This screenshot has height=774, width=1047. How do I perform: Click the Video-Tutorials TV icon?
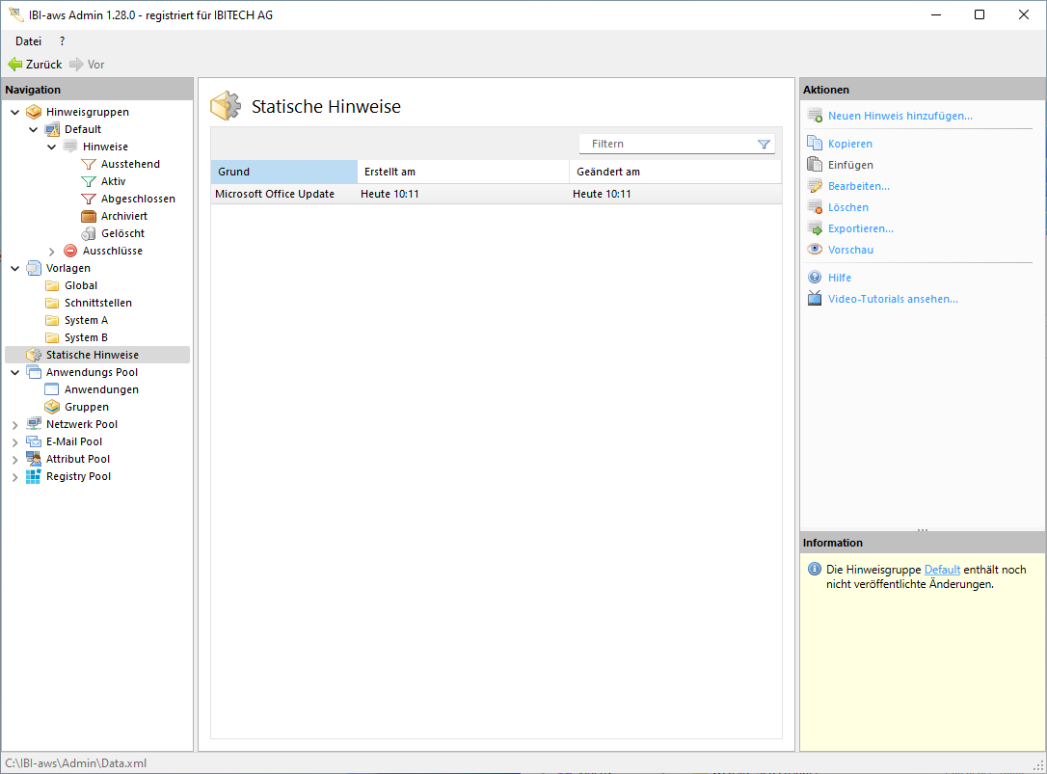pos(815,299)
